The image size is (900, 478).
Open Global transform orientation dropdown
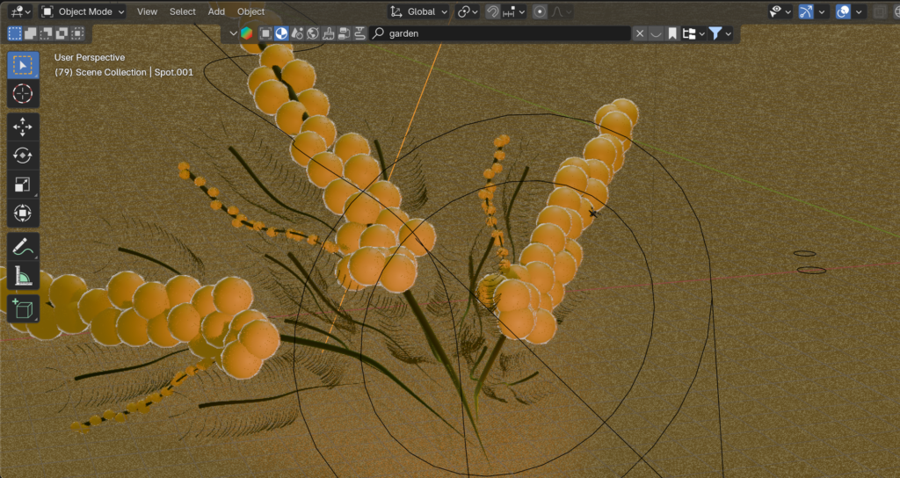[419, 11]
